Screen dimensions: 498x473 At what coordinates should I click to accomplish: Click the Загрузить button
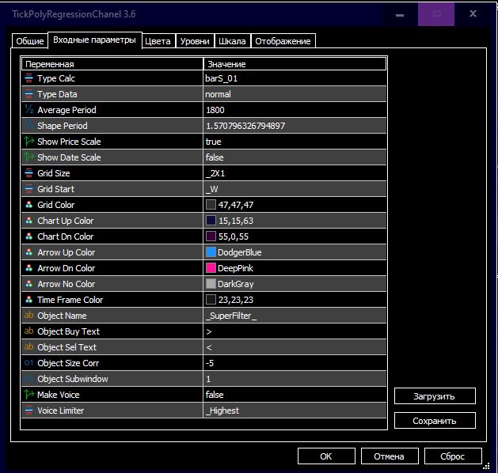[x=435, y=396]
